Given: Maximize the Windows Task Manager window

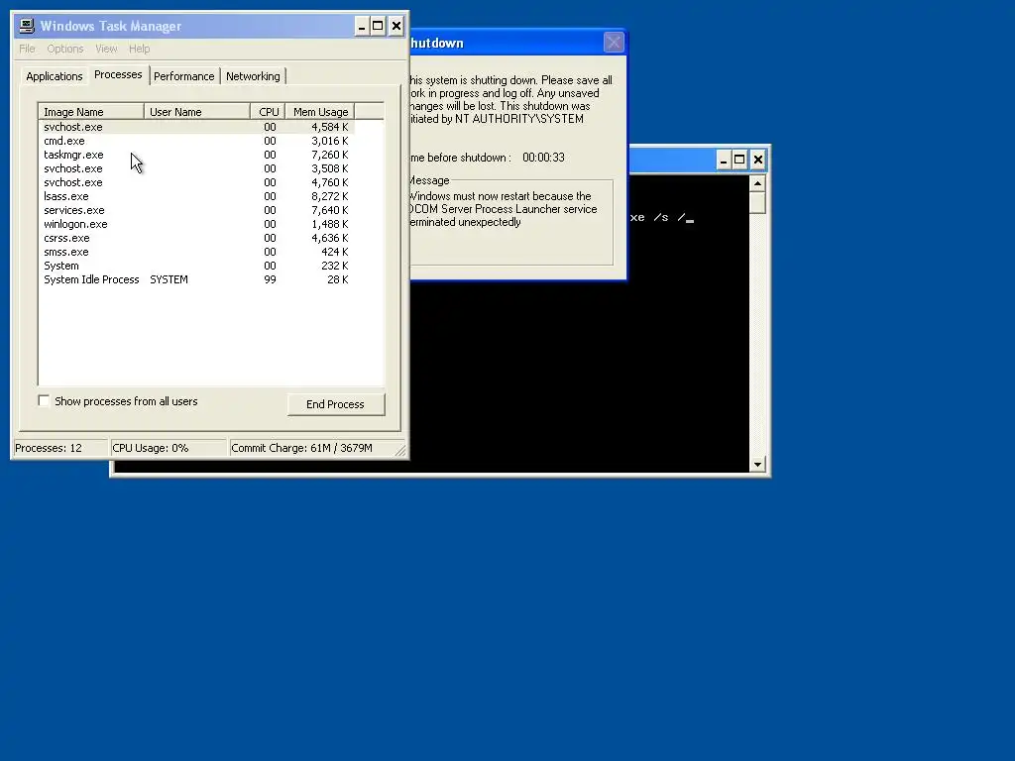Looking at the screenshot, I should [378, 26].
